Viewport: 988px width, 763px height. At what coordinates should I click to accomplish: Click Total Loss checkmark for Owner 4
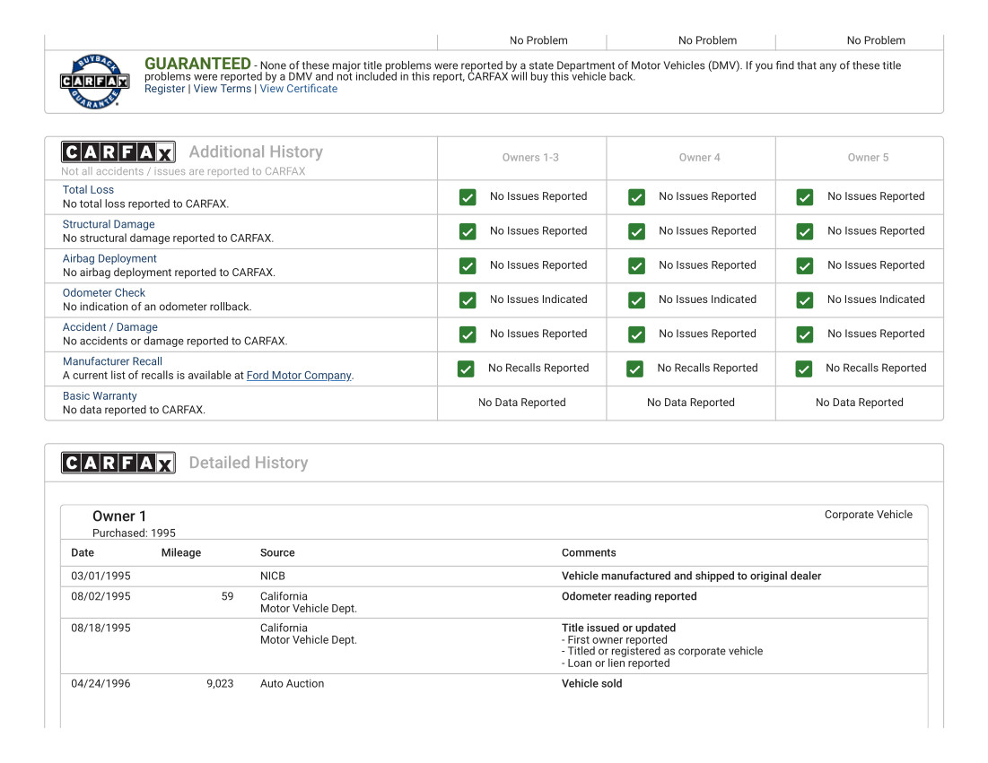(636, 197)
